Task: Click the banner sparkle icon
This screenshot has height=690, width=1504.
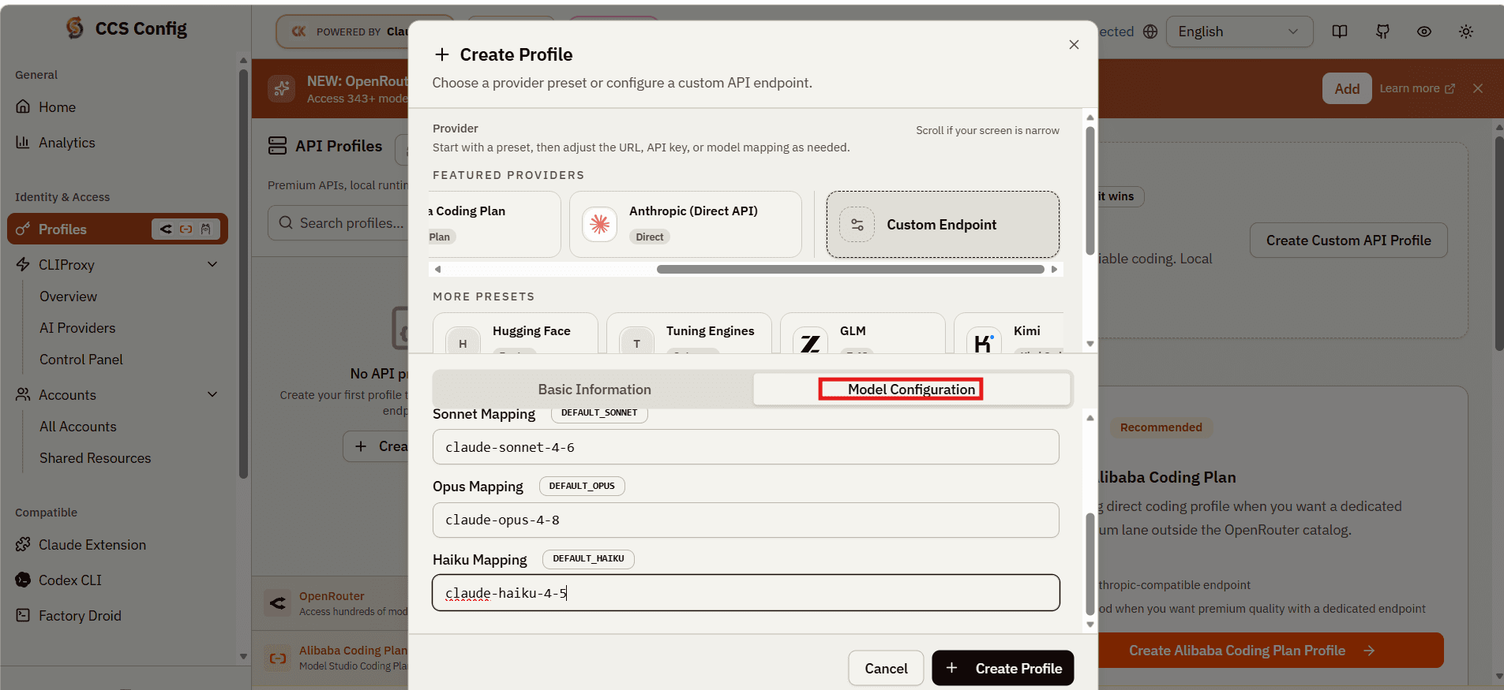Action: coord(281,88)
